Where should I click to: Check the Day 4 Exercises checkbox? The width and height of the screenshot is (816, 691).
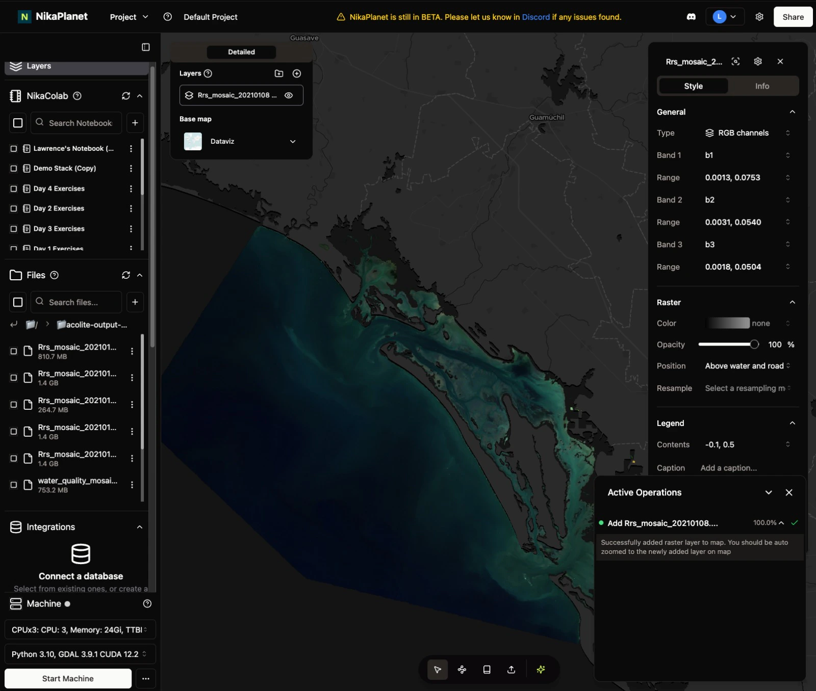point(14,189)
